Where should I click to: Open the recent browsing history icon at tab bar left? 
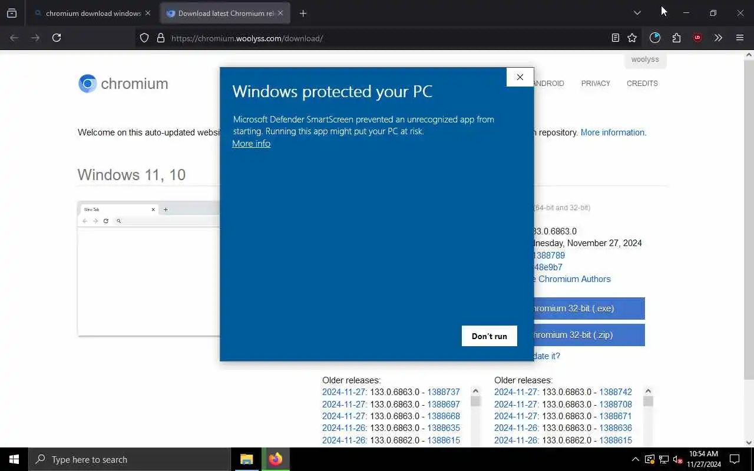[12, 13]
